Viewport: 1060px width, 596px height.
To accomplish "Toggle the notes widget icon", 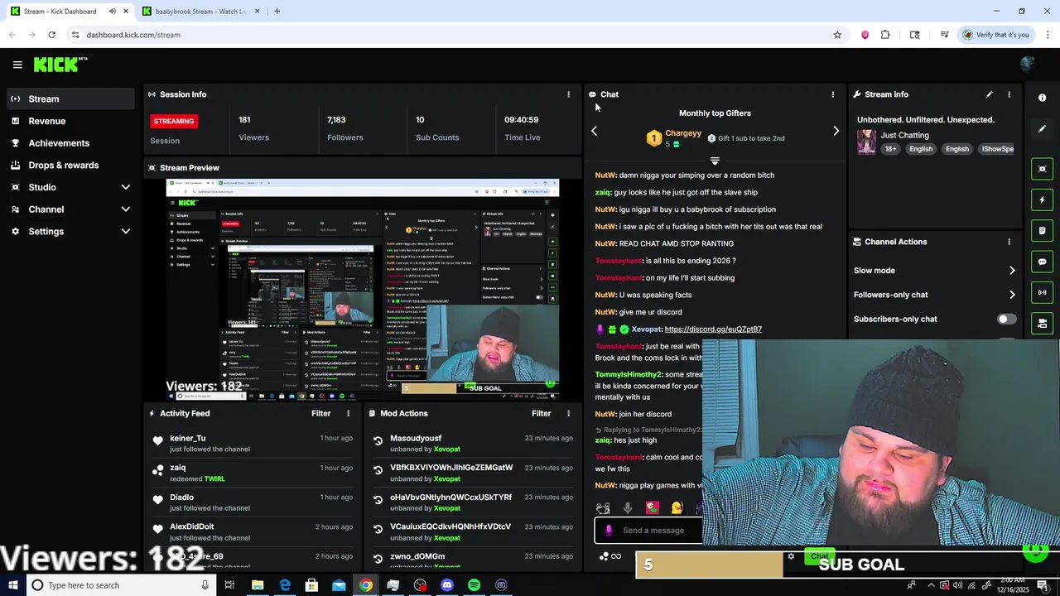I will pos(1042,231).
